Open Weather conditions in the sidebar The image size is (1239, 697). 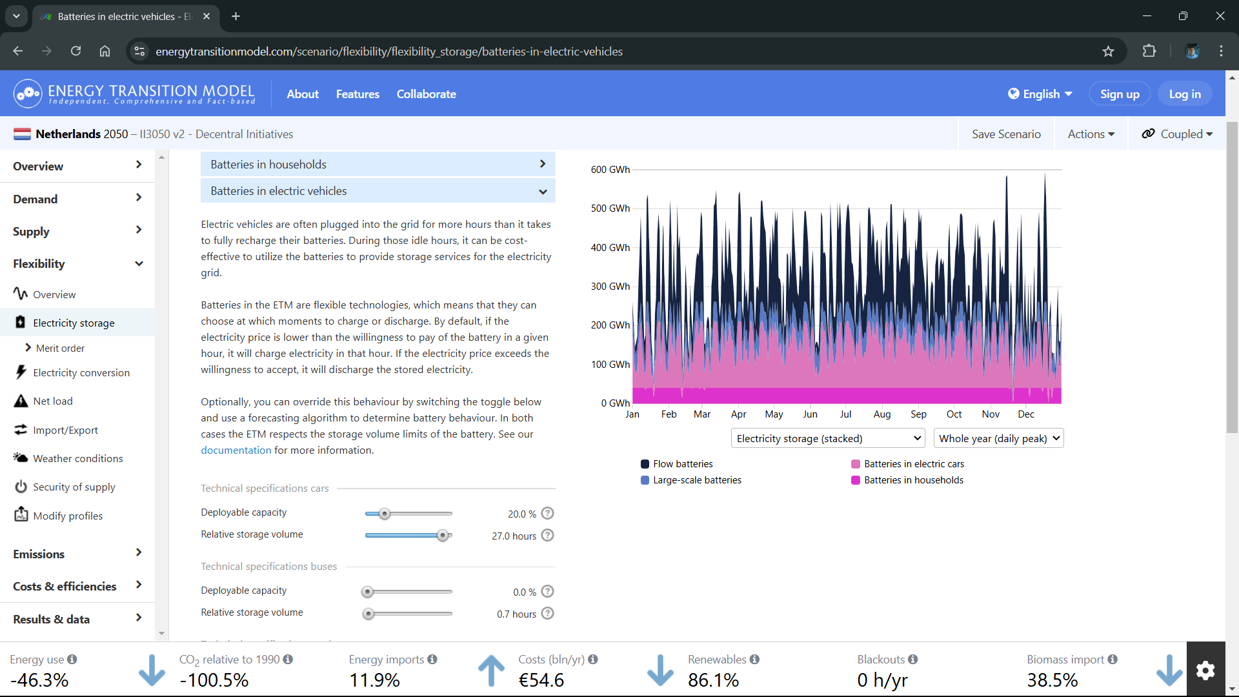[x=77, y=458]
